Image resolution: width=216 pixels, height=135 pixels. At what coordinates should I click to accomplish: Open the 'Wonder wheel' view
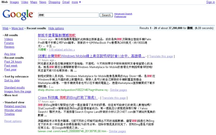coord(13,110)
